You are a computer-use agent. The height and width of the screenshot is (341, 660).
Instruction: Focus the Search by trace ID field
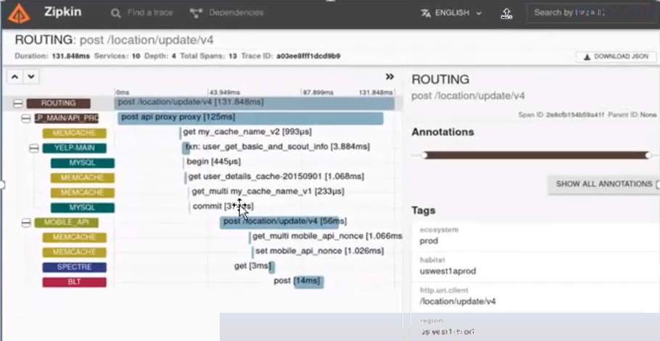(593, 12)
